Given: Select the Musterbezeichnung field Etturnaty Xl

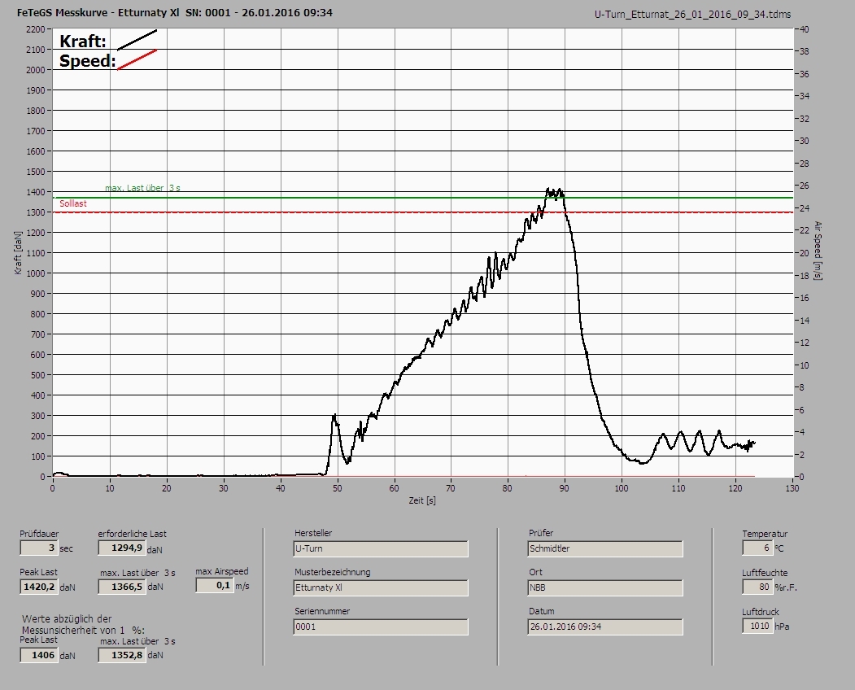Looking at the screenshot, I should 381,587.
